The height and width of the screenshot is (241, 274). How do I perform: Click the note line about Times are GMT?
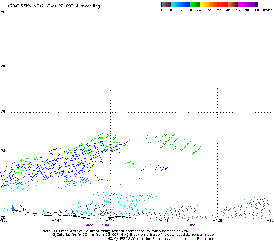click(x=116, y=231)
